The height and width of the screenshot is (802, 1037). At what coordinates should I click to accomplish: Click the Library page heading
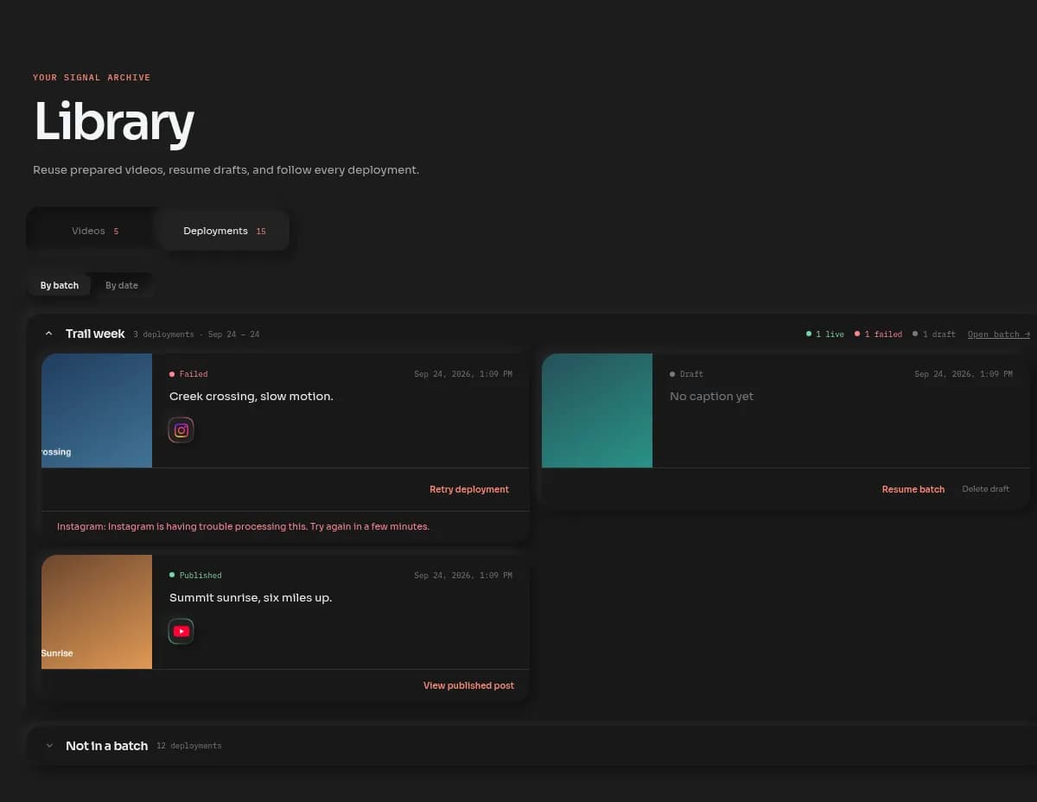coord(114,122)
